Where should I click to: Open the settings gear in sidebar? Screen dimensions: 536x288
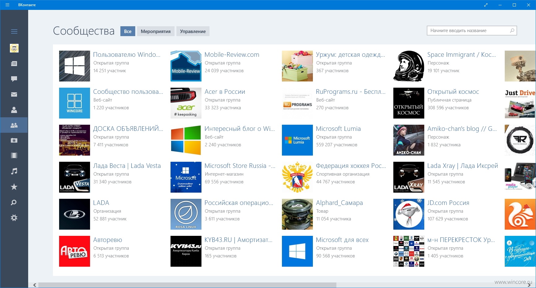tap(14, 218)
